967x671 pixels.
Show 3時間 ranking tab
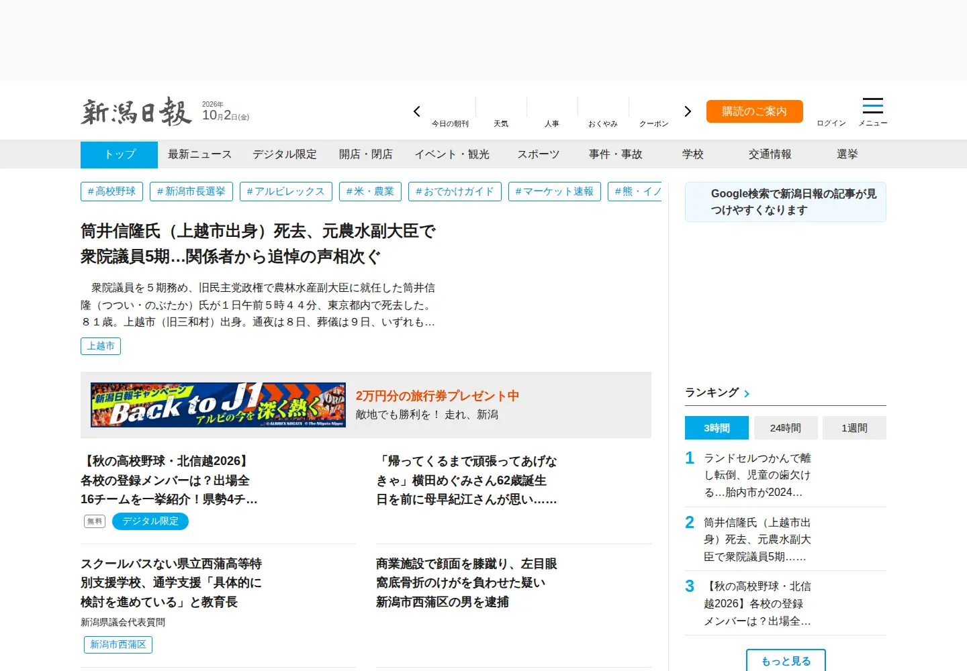(717, 428)
